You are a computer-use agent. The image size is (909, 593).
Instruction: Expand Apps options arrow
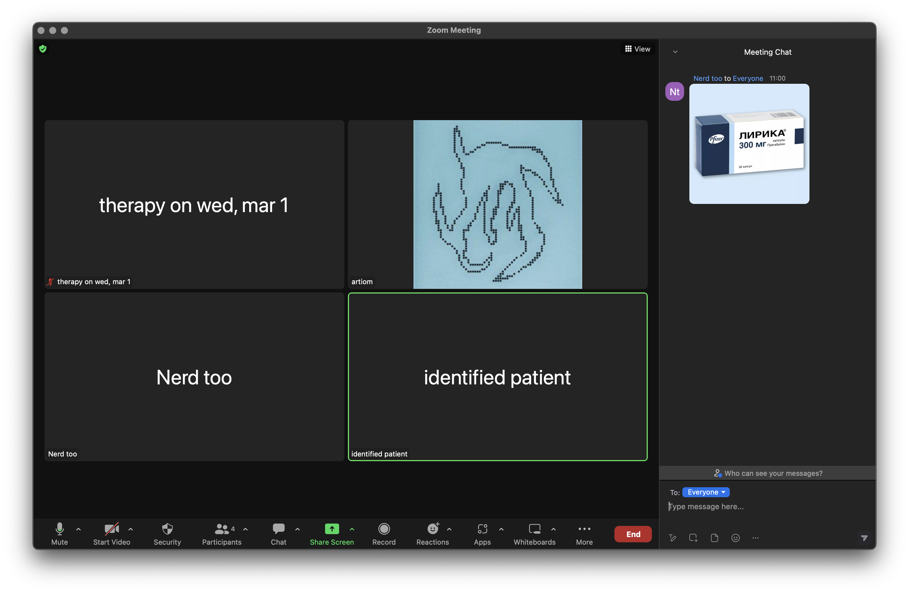pos(501,529)
